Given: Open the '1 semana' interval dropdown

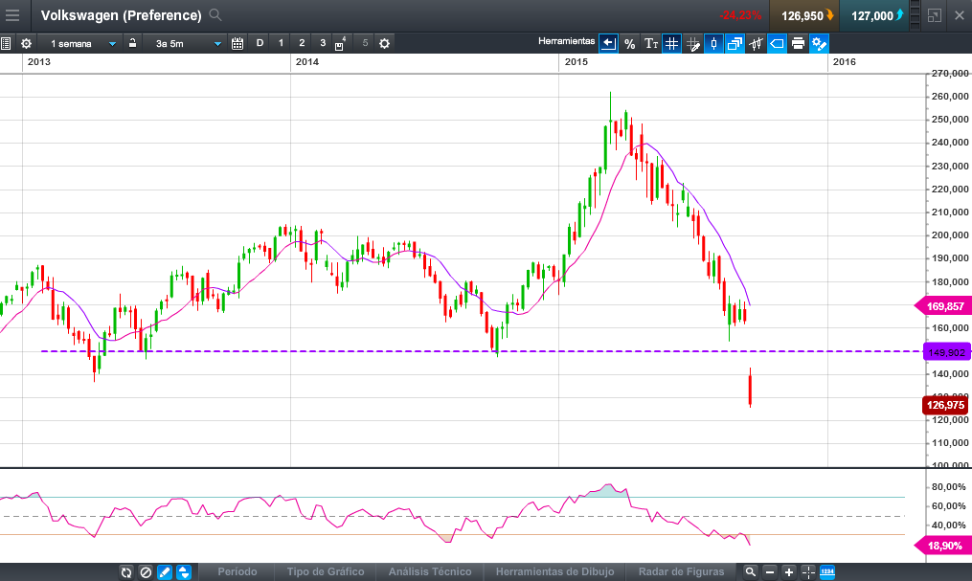Looking at the screenshot, I should (83, 43).
